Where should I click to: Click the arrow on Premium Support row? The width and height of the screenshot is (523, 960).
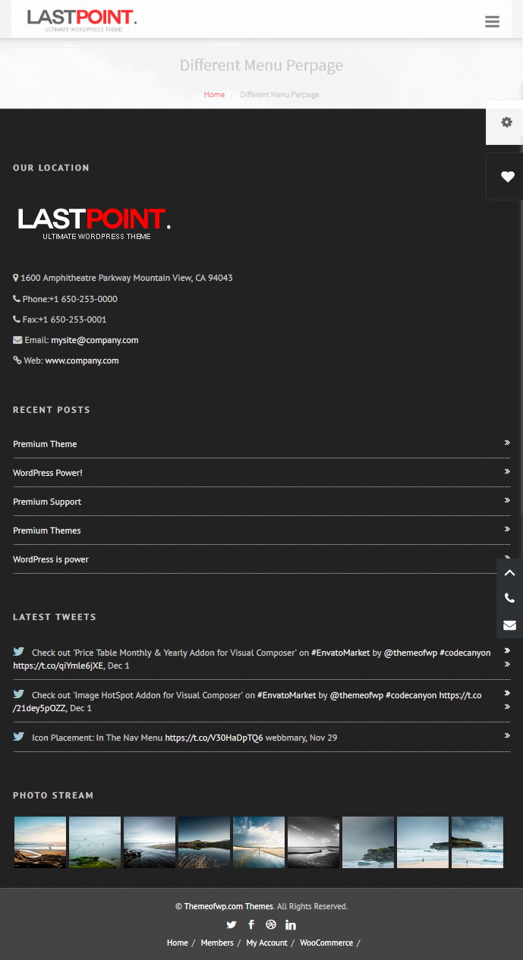[x=507, y=500]
